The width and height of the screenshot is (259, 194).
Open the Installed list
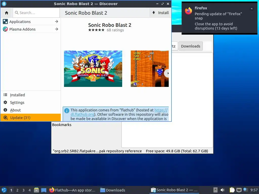[31, 95]
